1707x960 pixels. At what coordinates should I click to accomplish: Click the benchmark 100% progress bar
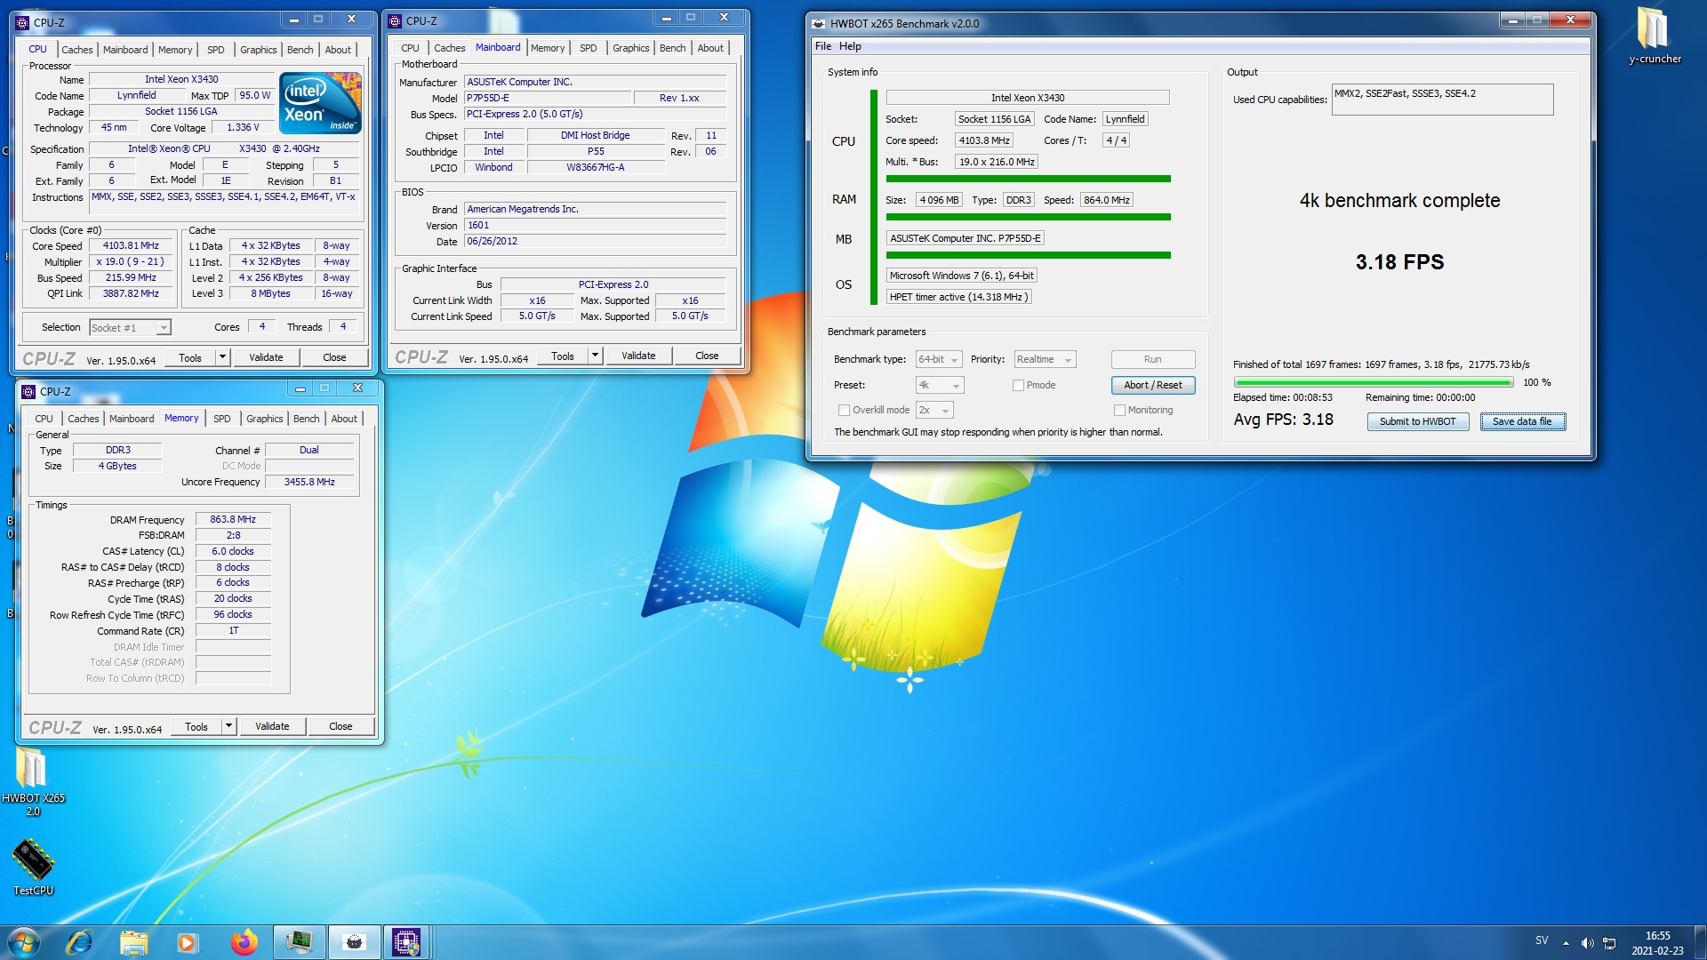click(1374, 383)
